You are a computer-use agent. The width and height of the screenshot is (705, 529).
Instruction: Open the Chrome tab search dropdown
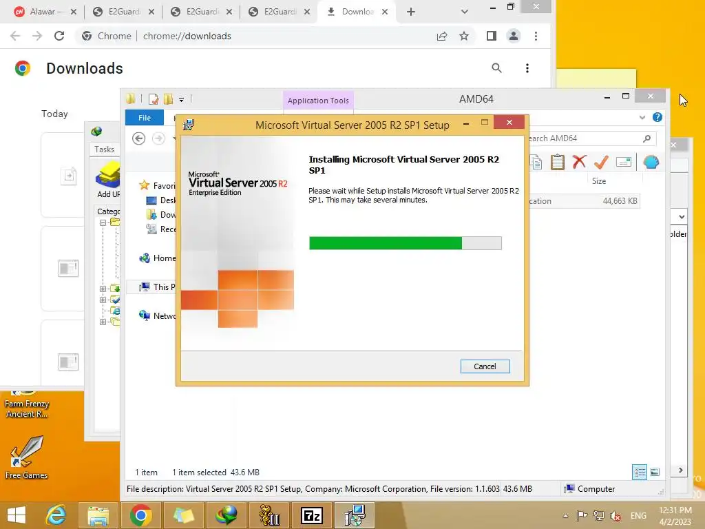tap(465, 12)
